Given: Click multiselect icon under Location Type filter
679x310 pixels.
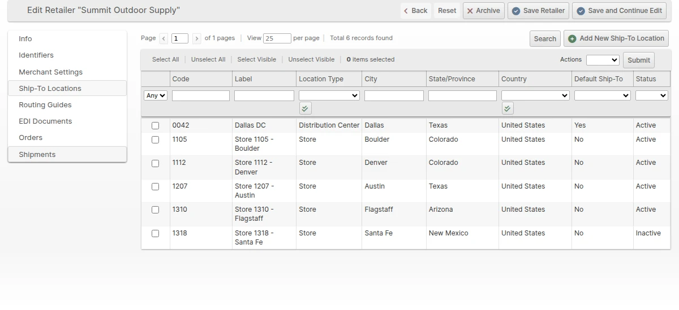Looking at the screenshot, I should (305, 108).
